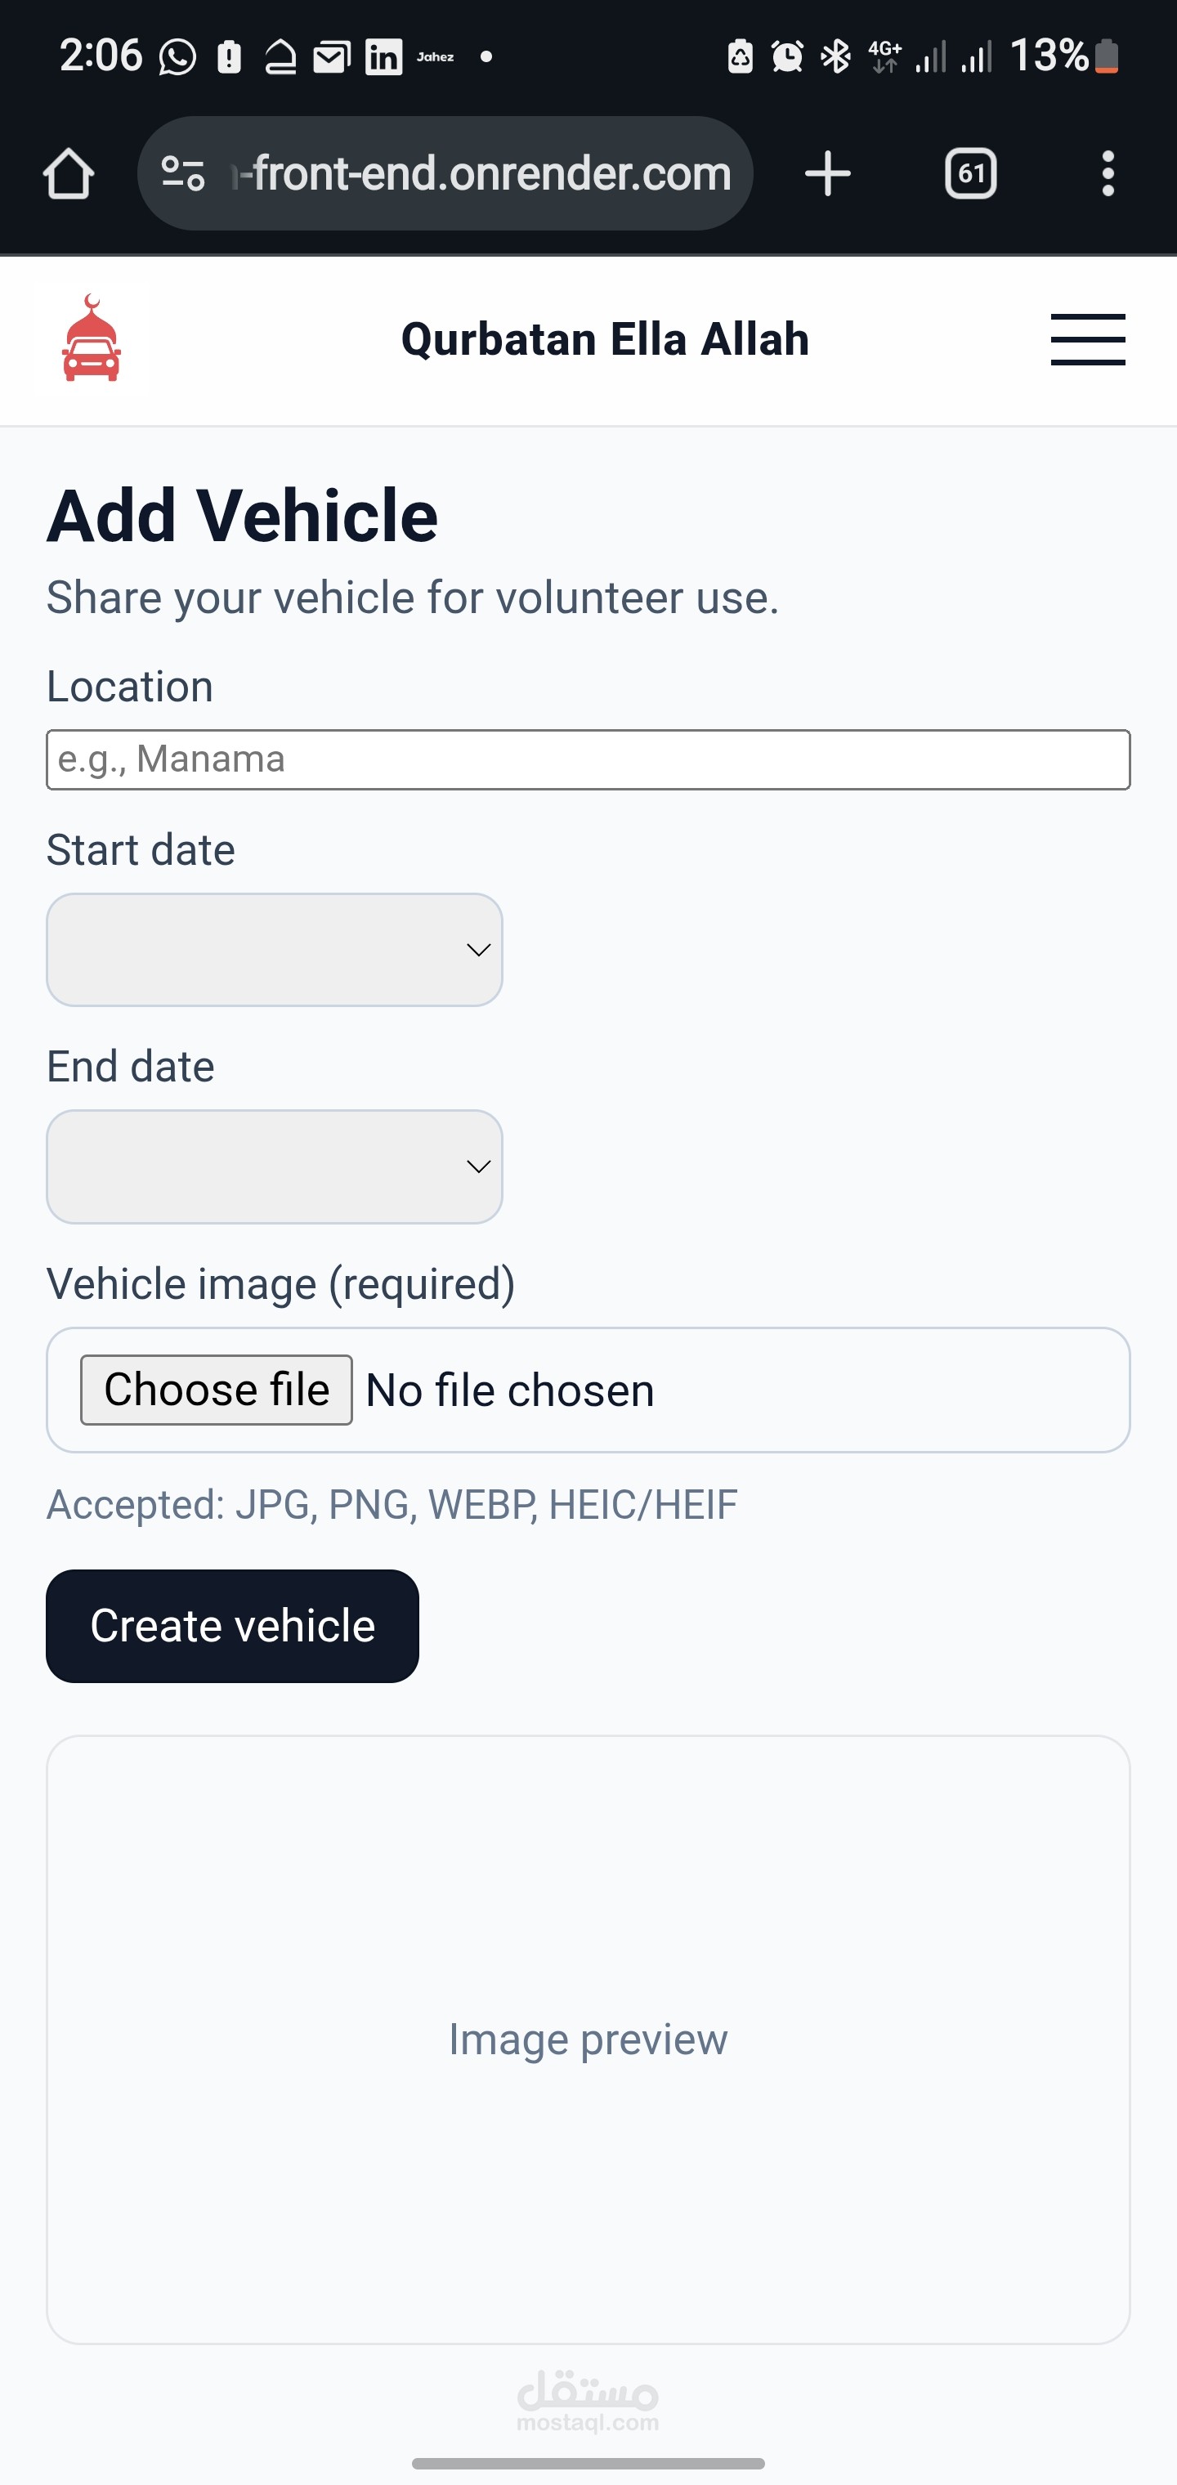Open the browser three-dot menu

(x=1108, y=173)
